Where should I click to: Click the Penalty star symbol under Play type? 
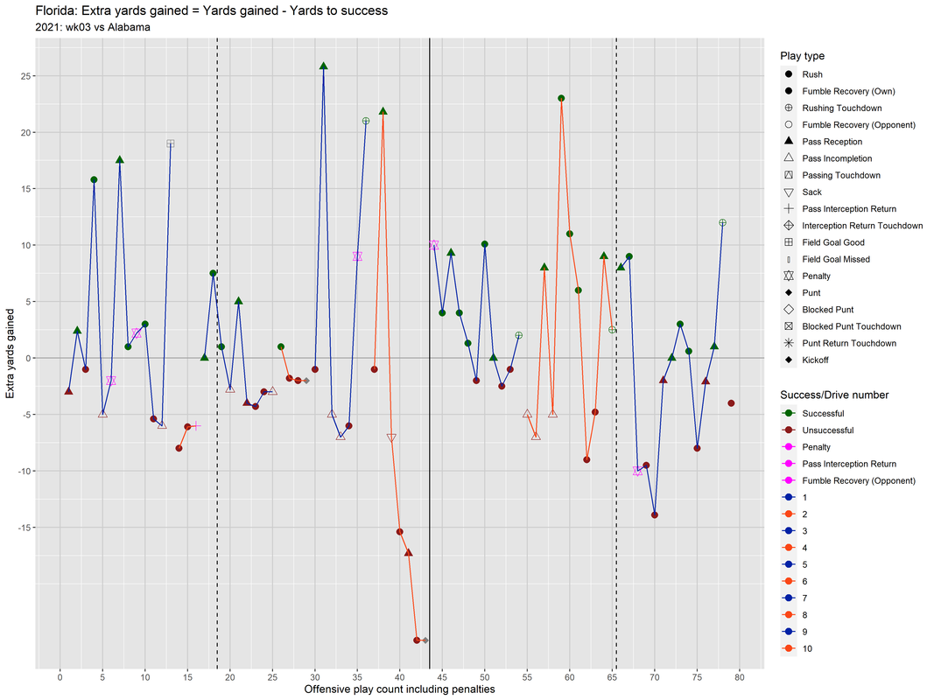(x=788, y=276)
